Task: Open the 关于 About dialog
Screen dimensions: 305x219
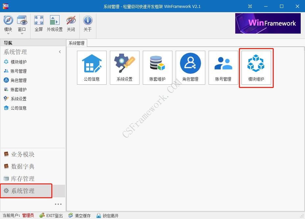Action: pos(88,23)
